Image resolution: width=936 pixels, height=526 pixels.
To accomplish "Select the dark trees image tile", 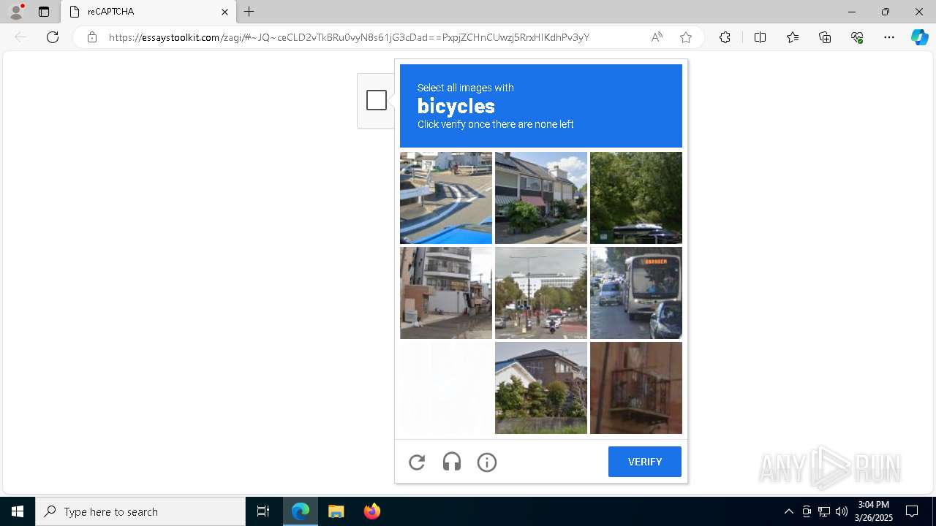I will coord(636,198).
